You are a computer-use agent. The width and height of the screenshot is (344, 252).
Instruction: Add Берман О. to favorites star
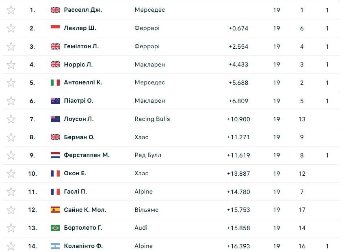click(x=11, y=137)
